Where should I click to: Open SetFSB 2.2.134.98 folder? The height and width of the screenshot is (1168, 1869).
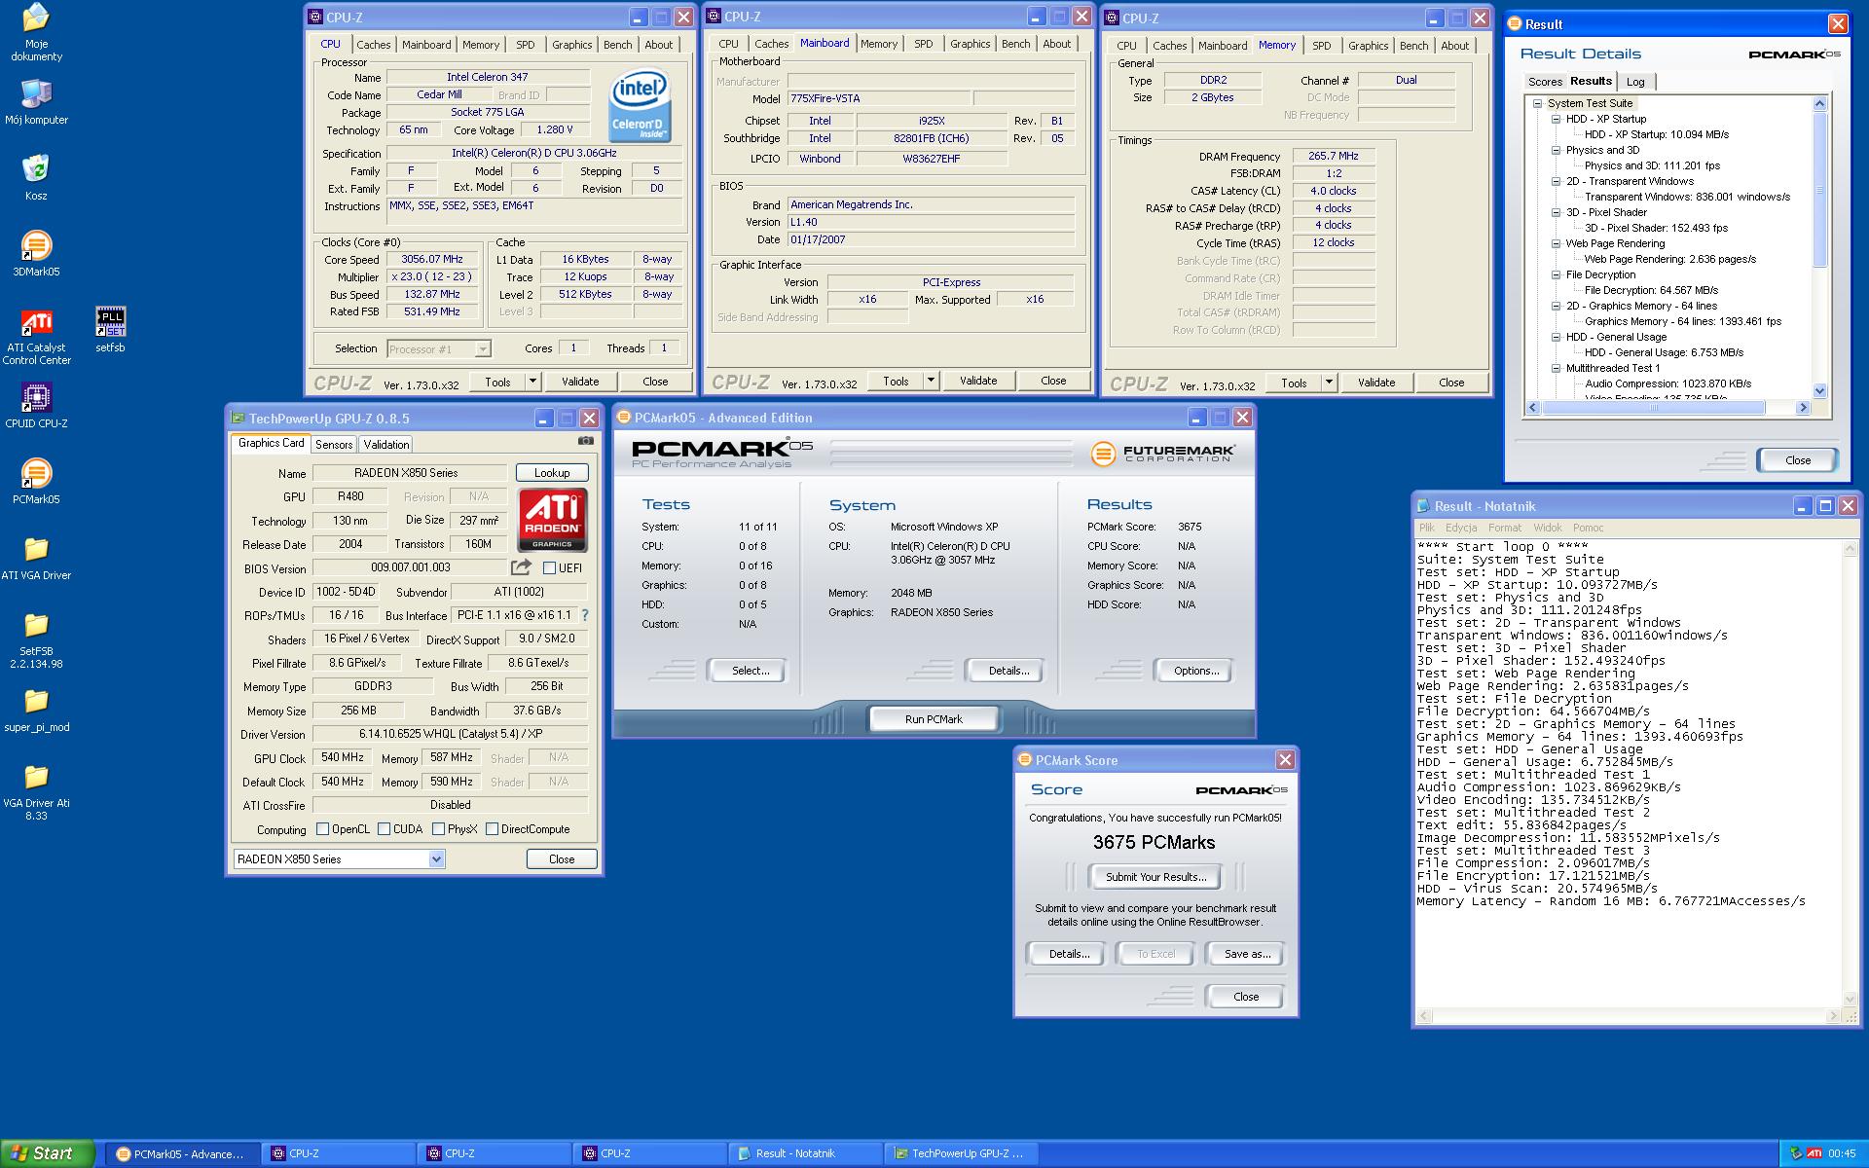[x=36, y=639]
